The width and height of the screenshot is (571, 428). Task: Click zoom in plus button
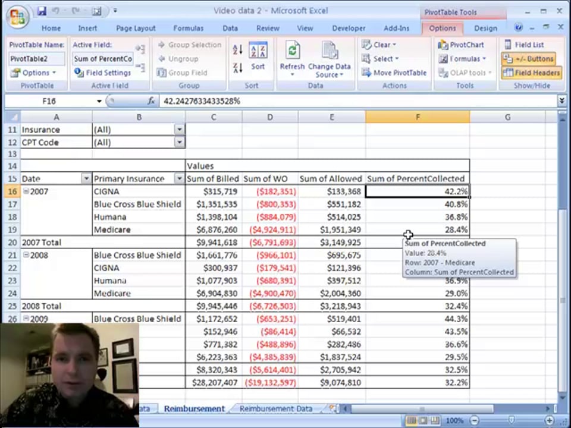pyautogui.click(x=550, y=421)
